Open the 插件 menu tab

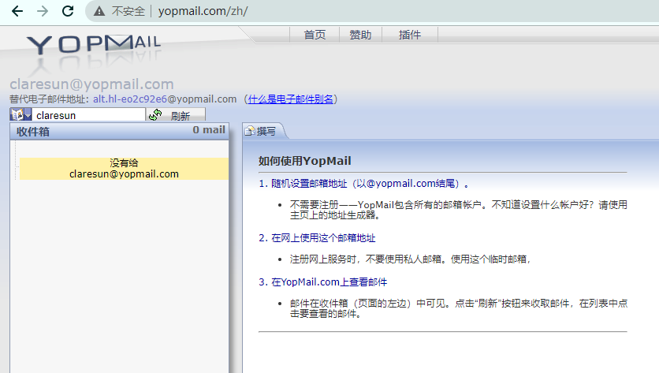coord(410,35)
